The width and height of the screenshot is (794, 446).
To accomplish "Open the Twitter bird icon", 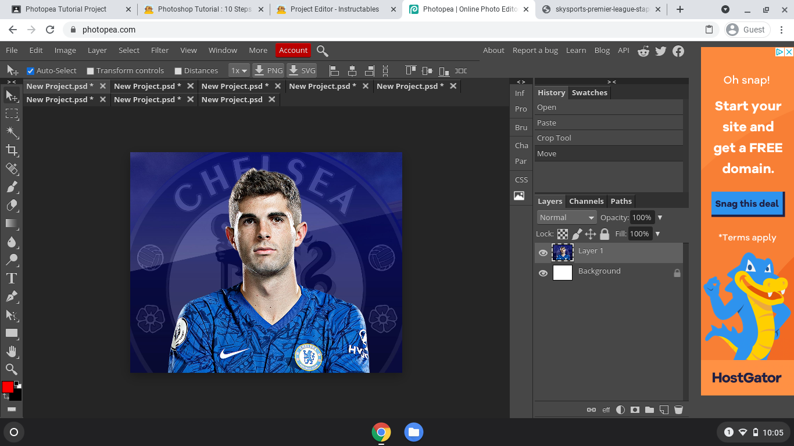I will tap(661, 51).
